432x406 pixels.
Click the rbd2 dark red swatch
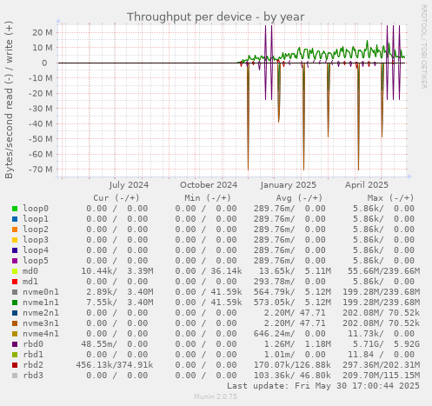[15, 365]
